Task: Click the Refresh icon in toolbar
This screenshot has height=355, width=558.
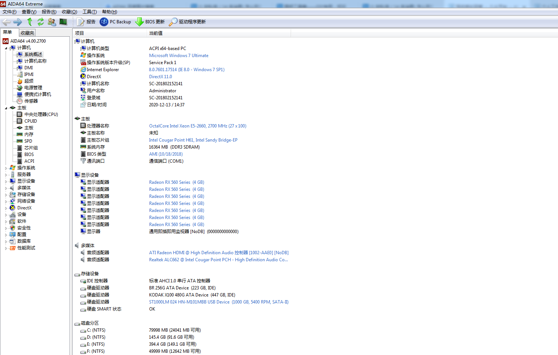Action: [x=40, y=22]
